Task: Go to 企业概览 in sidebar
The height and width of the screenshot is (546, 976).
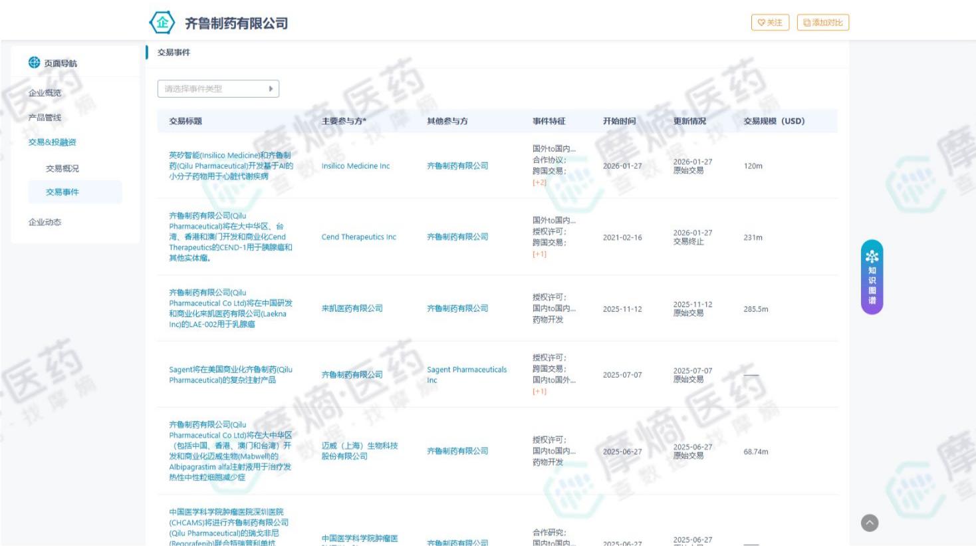Action: (x=45, y=93)
